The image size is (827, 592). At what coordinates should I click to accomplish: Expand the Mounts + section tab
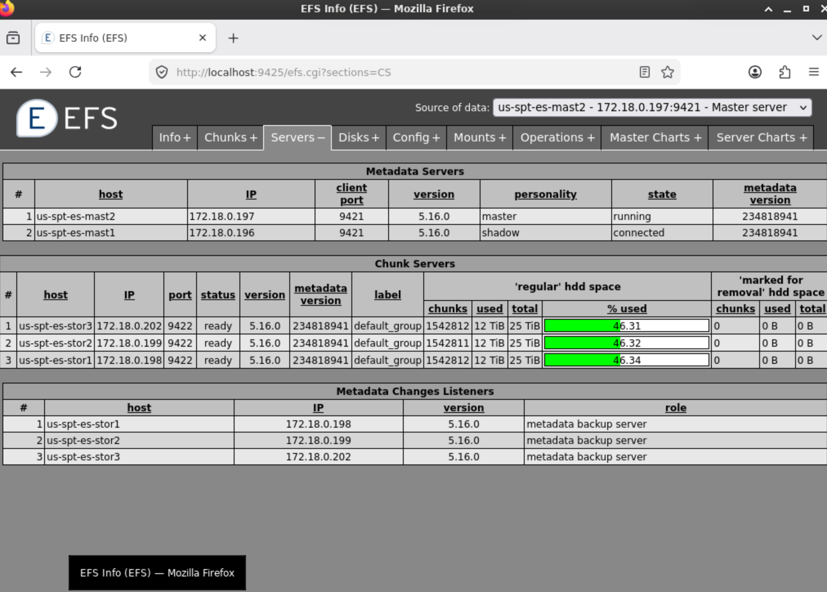(480, 138)
